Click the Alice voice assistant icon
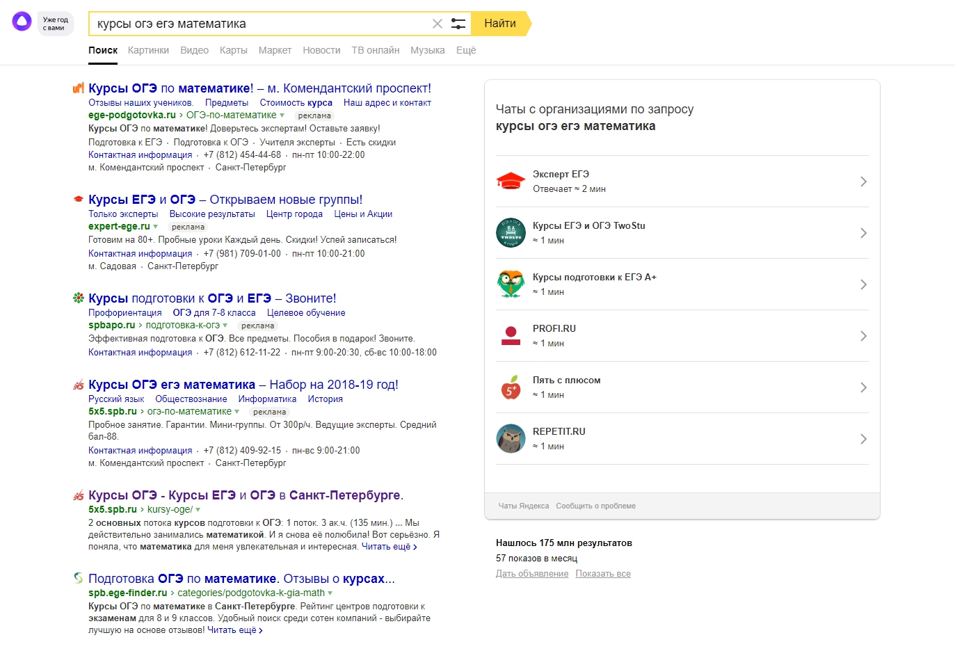955x649 pixels. tap(22, 22)
